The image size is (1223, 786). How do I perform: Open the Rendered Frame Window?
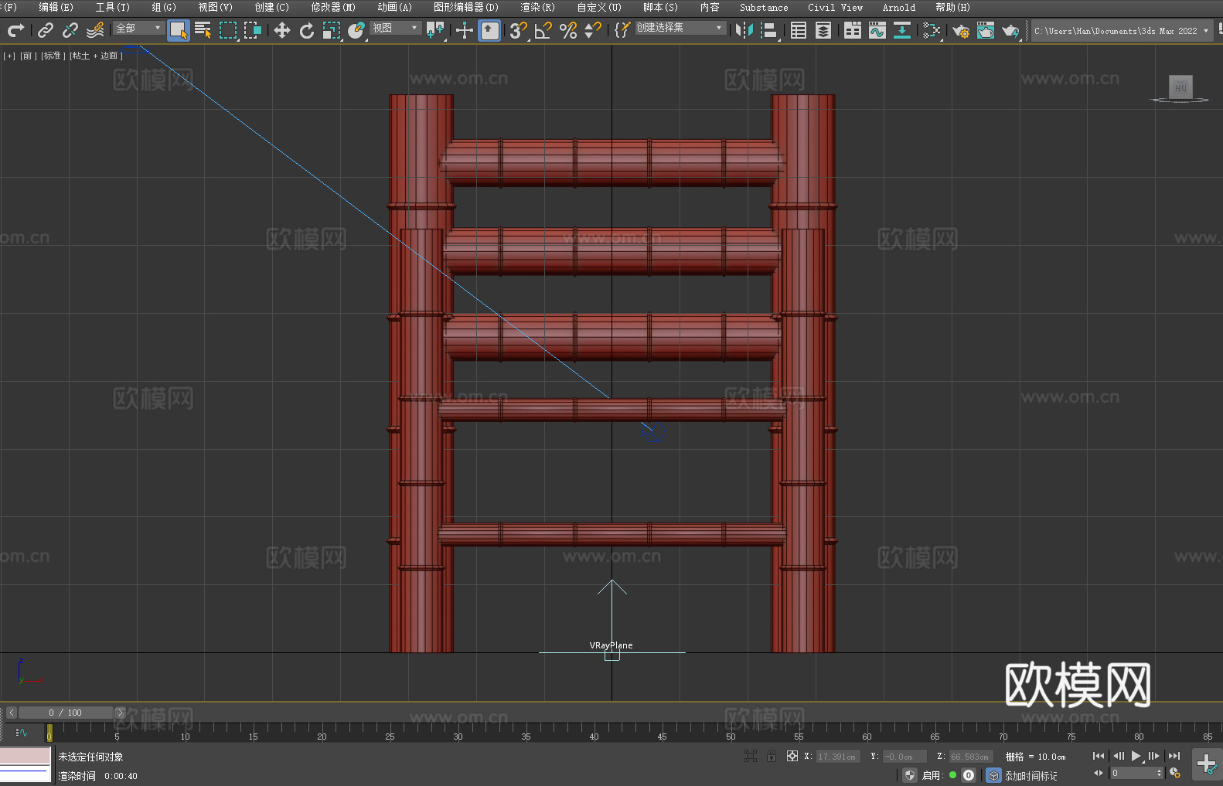[x=986, y=30]
